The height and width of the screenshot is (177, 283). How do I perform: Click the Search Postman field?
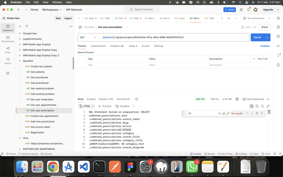click(x=141, y=9)
